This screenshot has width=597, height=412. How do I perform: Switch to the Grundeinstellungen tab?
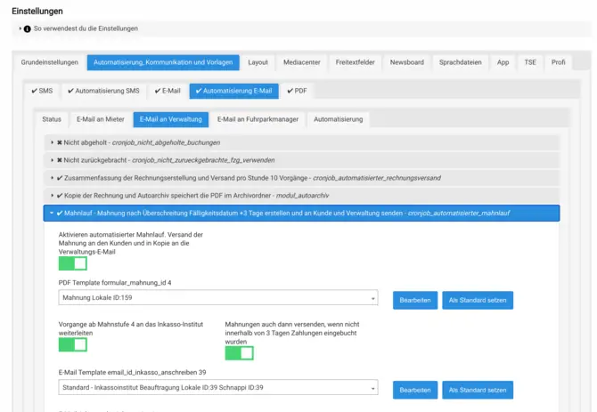[x=50, y=62]
